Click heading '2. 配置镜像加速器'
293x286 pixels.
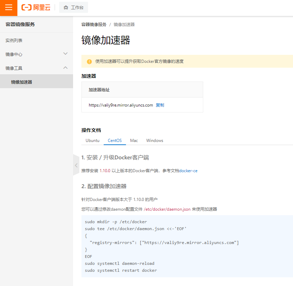coord(104,186)
